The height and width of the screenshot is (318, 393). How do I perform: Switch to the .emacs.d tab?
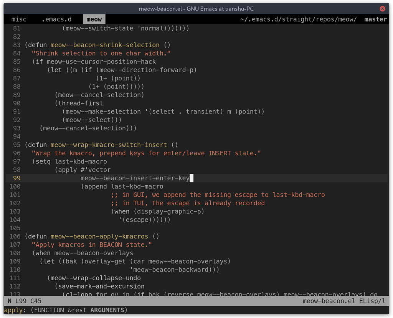(56, 19)
